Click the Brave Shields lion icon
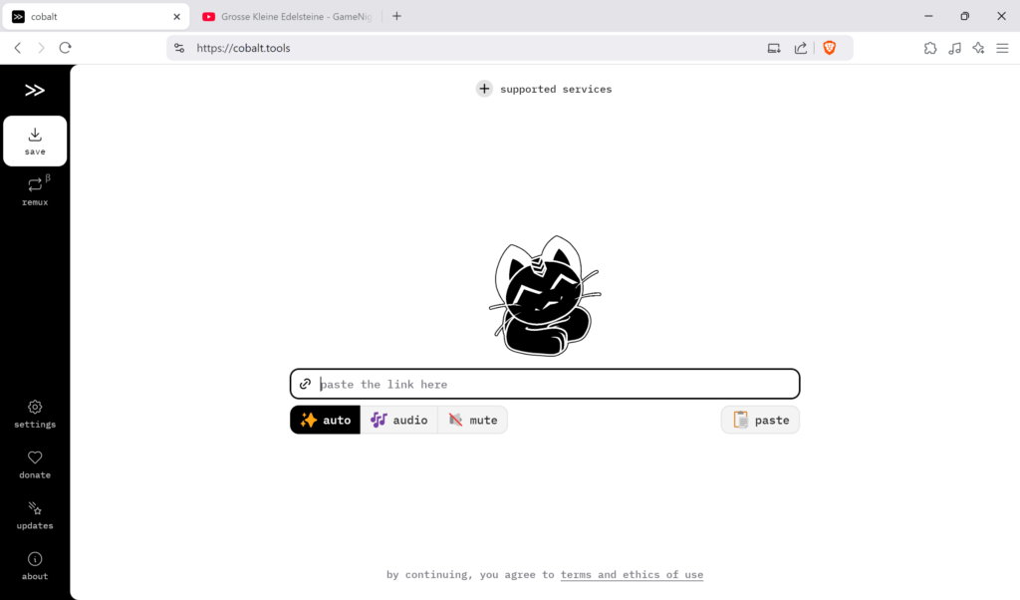The image size is (1020, 600). pos(829,48)
